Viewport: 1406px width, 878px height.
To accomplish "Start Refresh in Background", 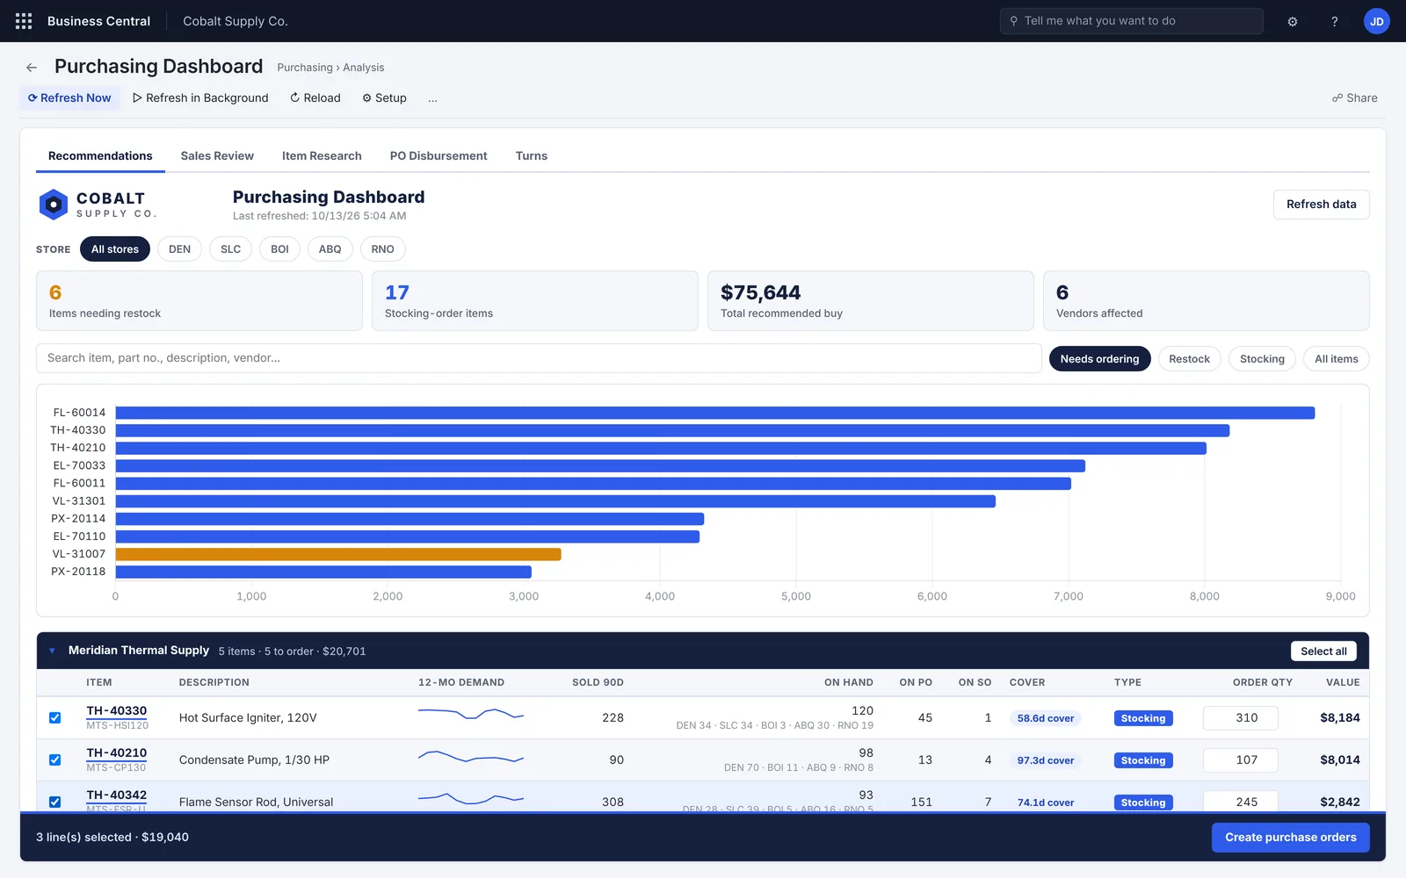I will coord(200,98).
